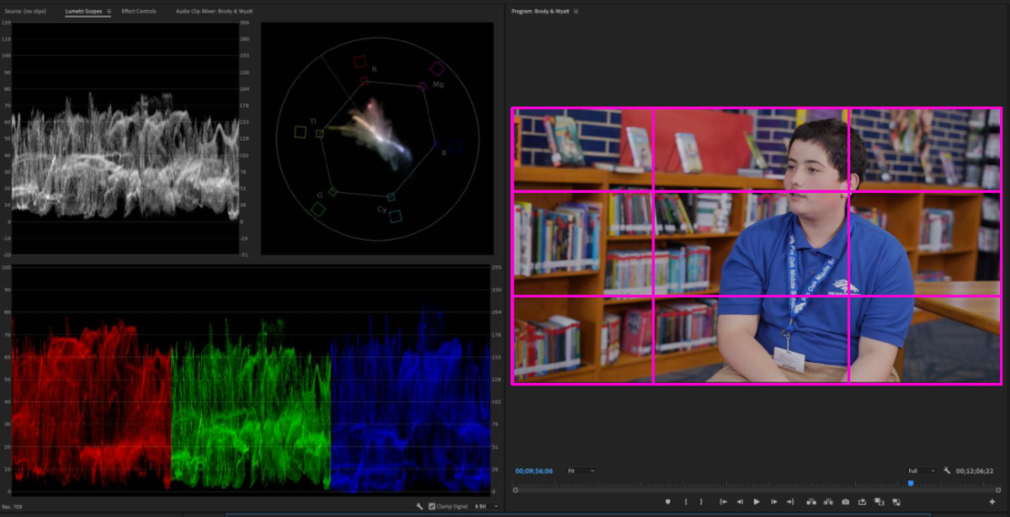This screenshot has width=1010, height=517.
Task: Open the Lumetri Scopes panel menu
Action: click(109, 12)
